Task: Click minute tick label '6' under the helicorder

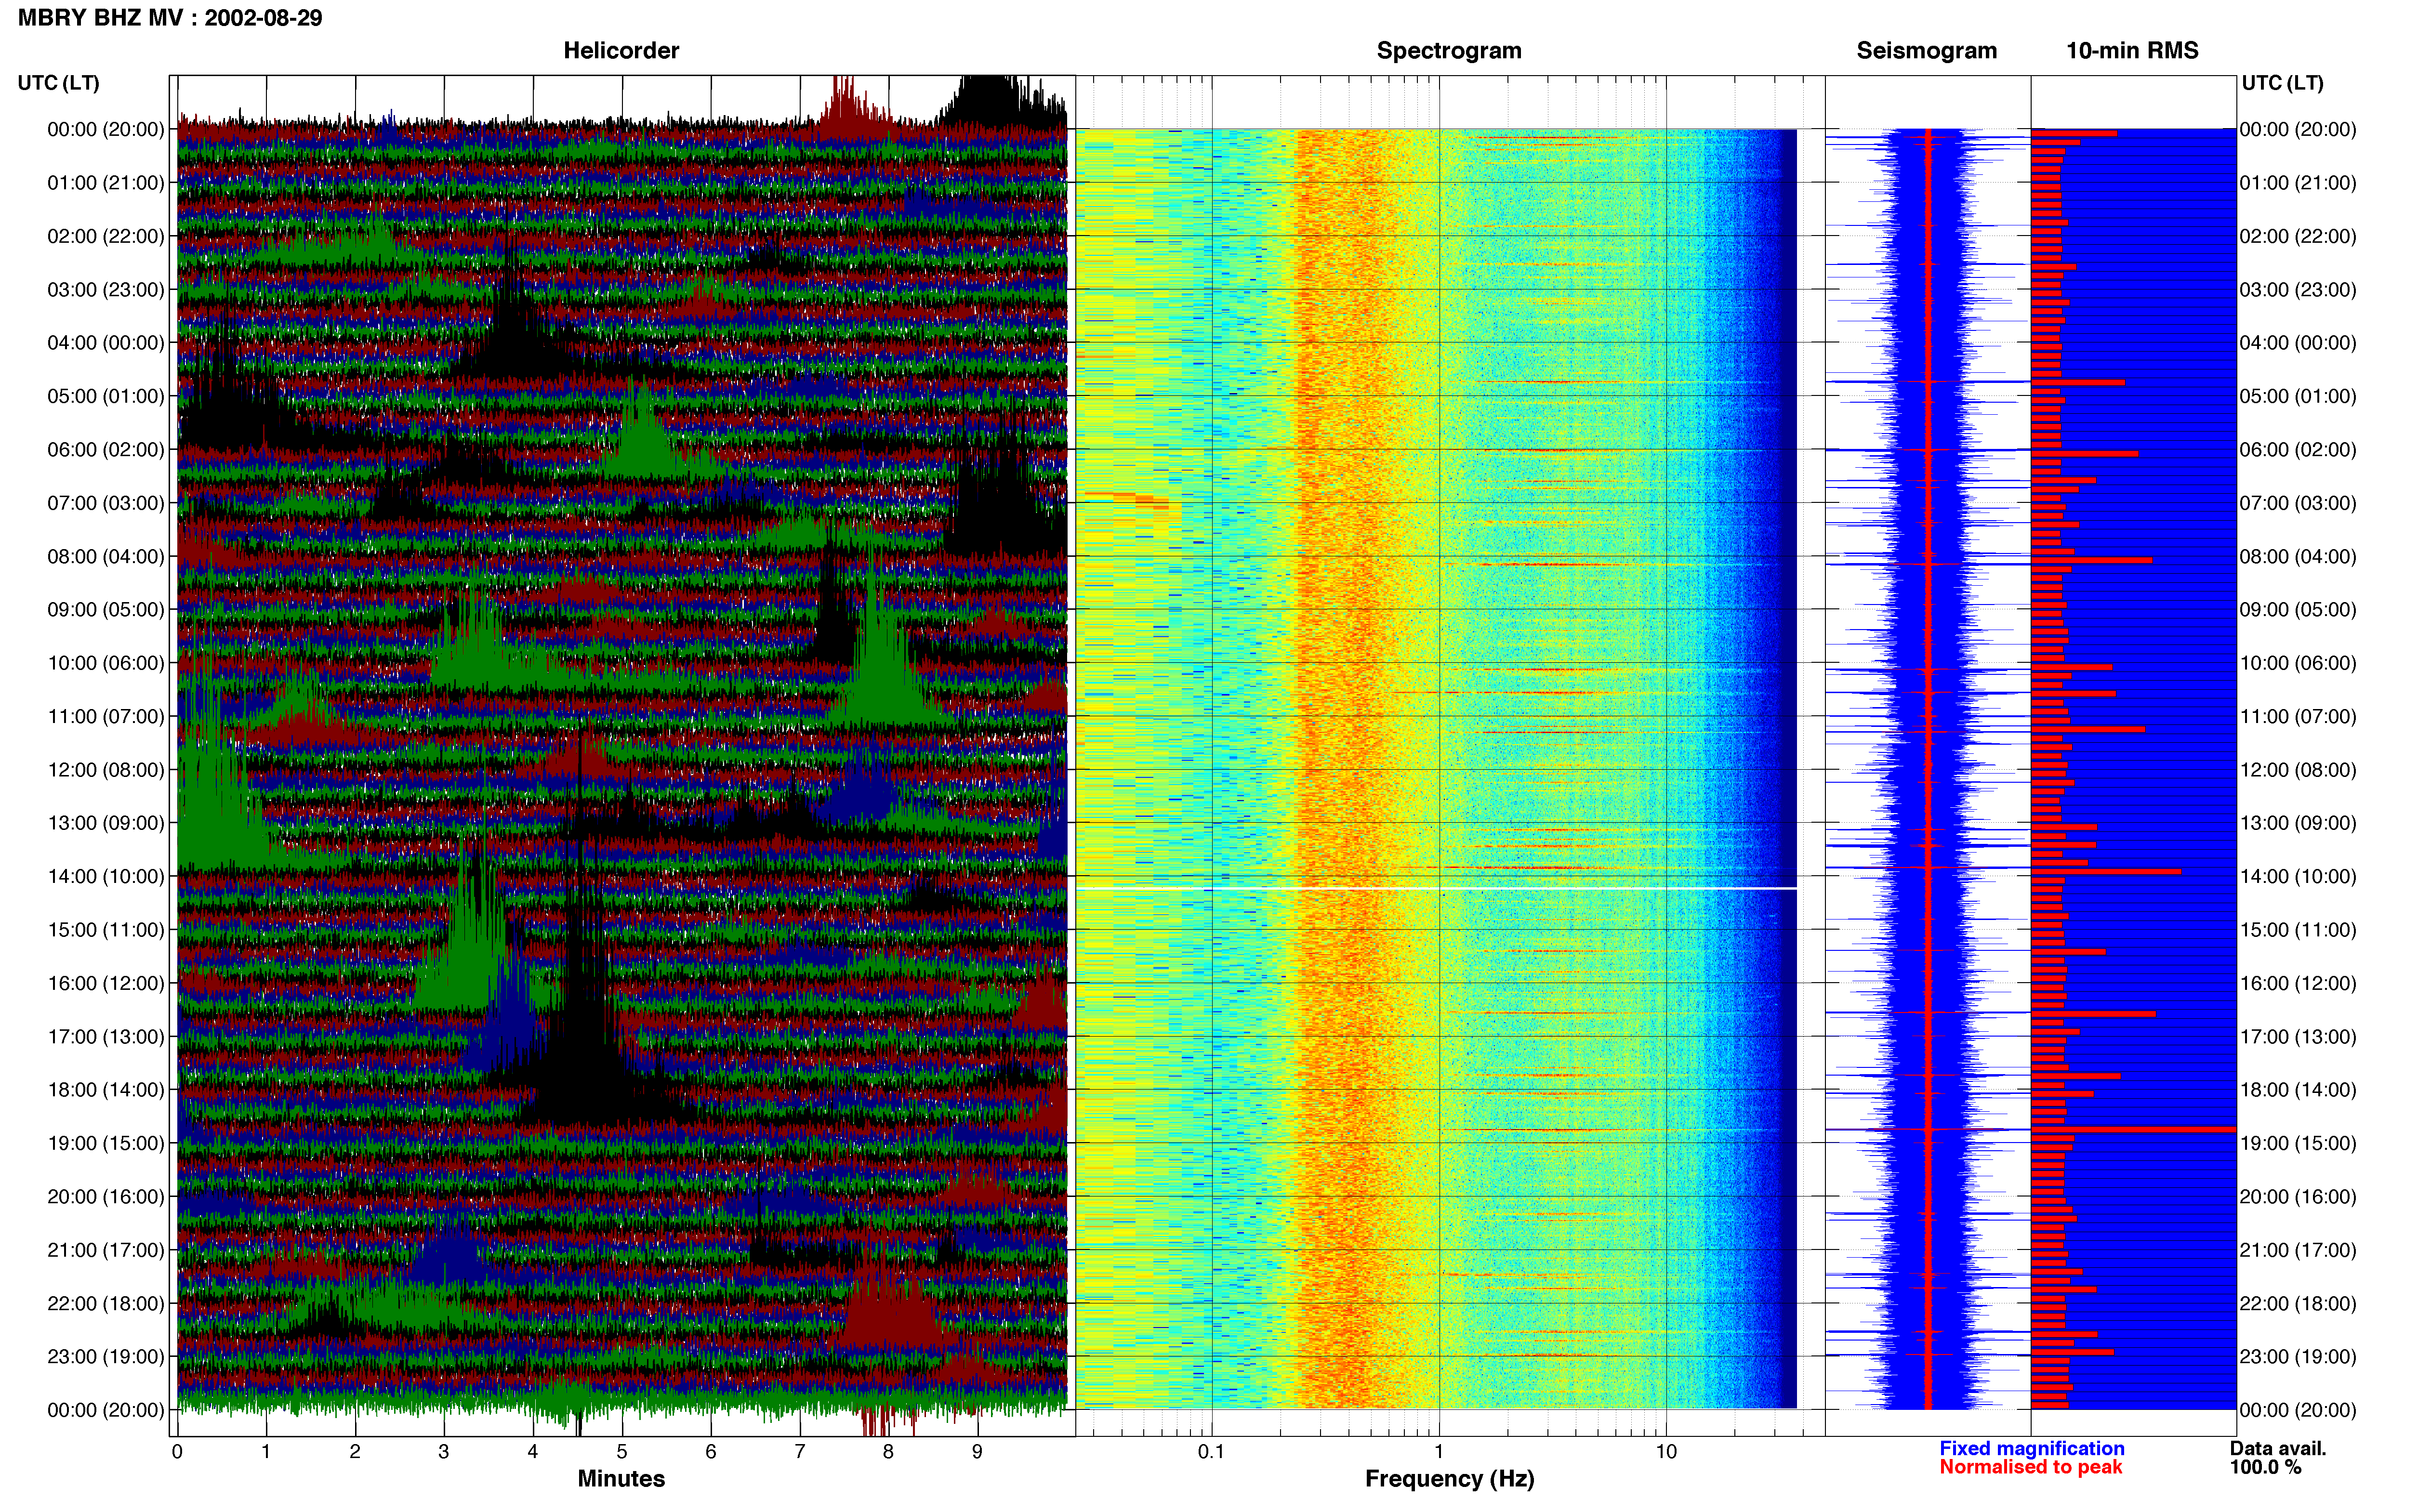Action: (711, 1452)
